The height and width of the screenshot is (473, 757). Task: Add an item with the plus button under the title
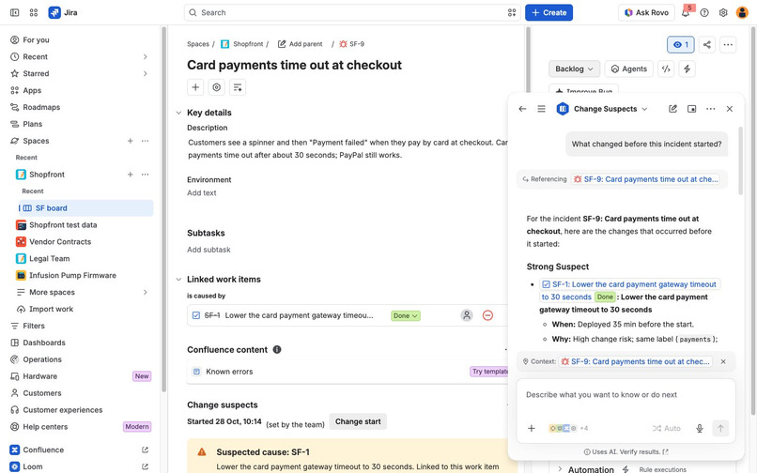coord(195,87)
